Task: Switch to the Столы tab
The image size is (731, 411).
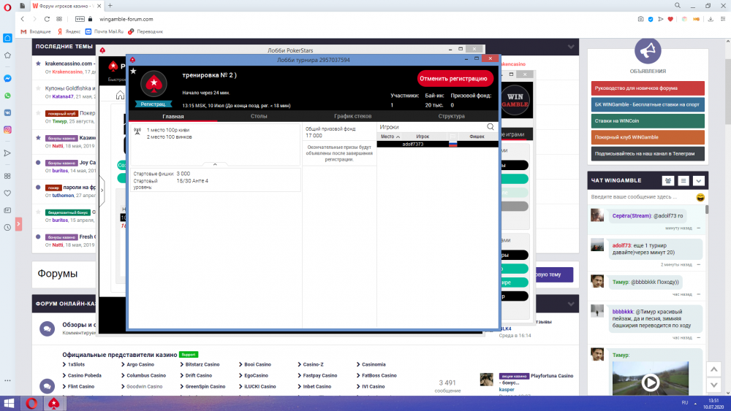Action: tap(259, 116)
